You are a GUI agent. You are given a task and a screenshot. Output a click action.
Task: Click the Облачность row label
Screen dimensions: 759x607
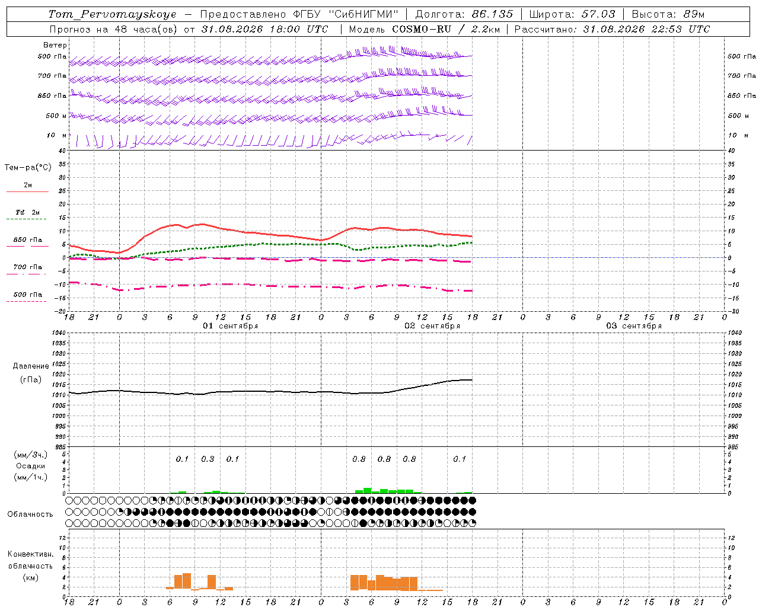[30, 514]
